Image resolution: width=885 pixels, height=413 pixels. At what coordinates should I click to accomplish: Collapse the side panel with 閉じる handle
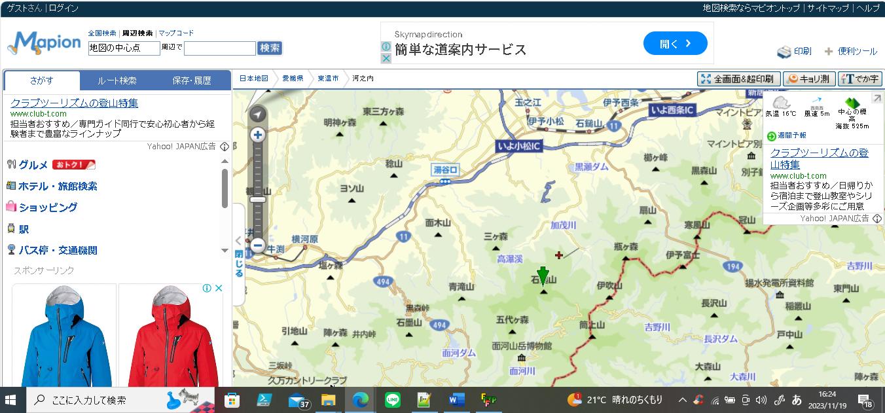[238, 255]
